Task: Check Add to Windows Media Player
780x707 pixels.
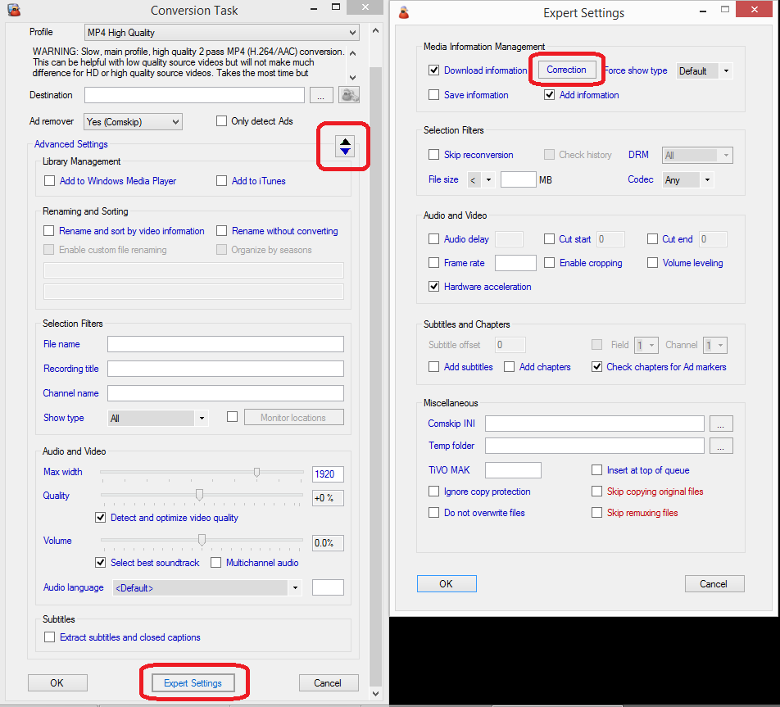Action: tap(50, 180)
